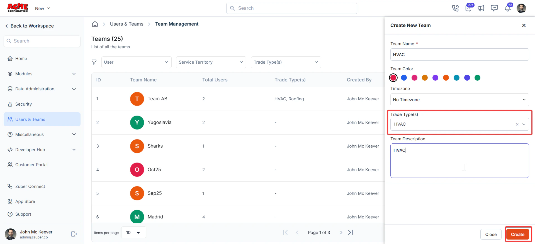Open the tasks icon with 99+ badge
The height and width of the screenshot is (244, 535).
469,8
